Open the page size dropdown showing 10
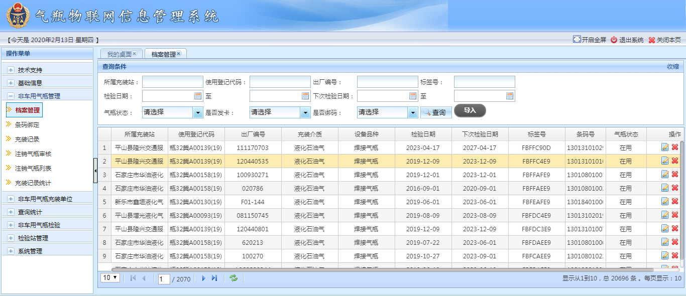 tap(110, 277)
